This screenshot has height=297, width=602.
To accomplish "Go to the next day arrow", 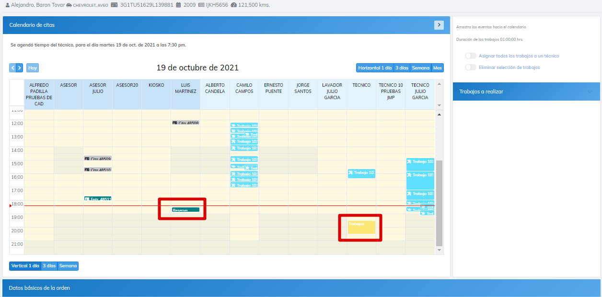I will point(20,68).
